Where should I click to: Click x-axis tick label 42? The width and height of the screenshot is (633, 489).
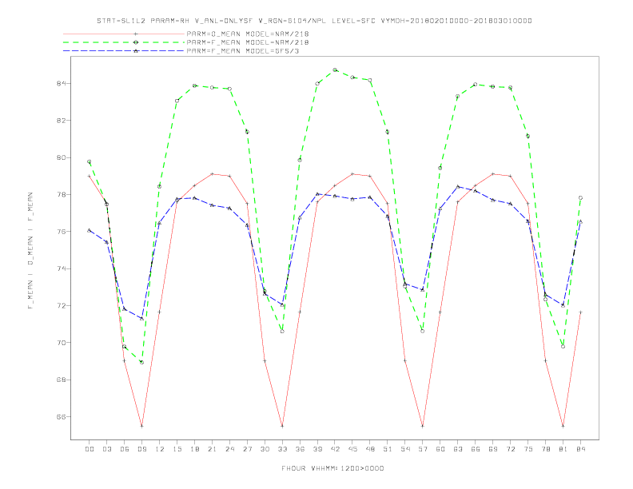click(335, 449)
